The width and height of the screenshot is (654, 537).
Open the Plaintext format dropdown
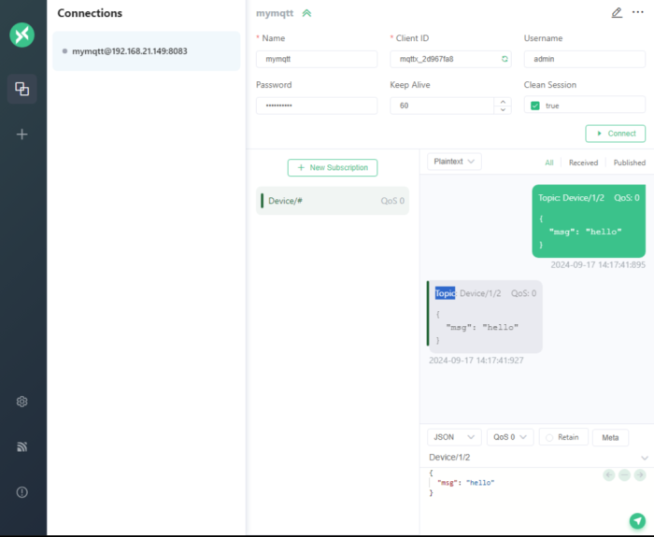point(454,162)
